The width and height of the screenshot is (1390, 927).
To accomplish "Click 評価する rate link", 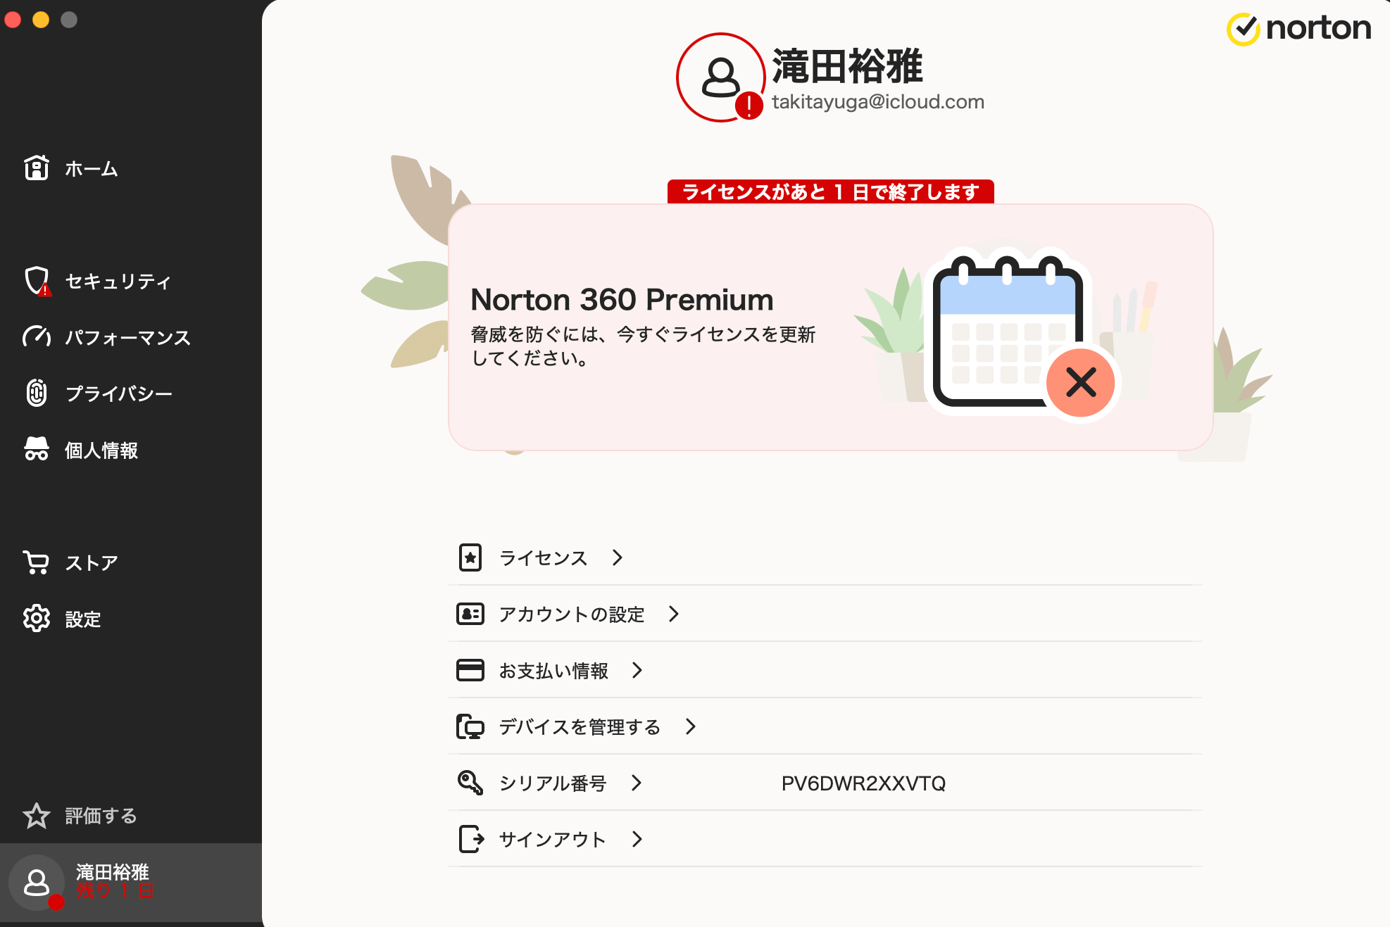I will pyautogui.click(x=101, y=816).
